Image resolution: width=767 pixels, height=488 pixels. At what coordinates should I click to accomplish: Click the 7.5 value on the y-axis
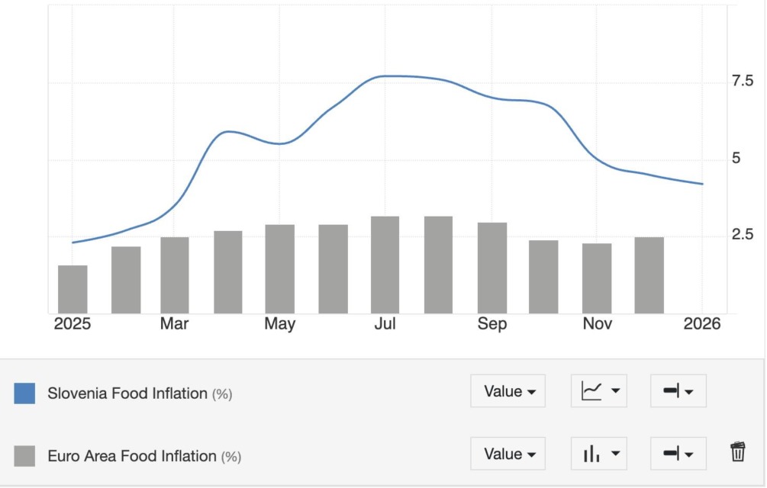click(743, 81)
